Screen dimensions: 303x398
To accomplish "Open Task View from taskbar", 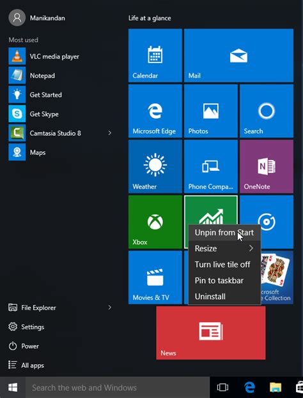I will coord(222,387).
